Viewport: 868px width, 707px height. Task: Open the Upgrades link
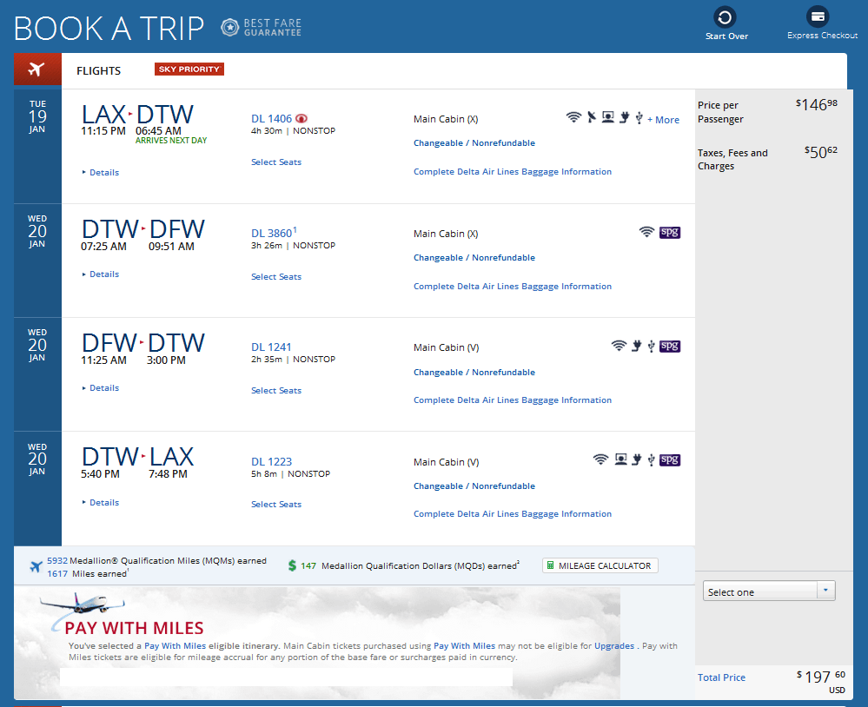(x=614, y=646)
